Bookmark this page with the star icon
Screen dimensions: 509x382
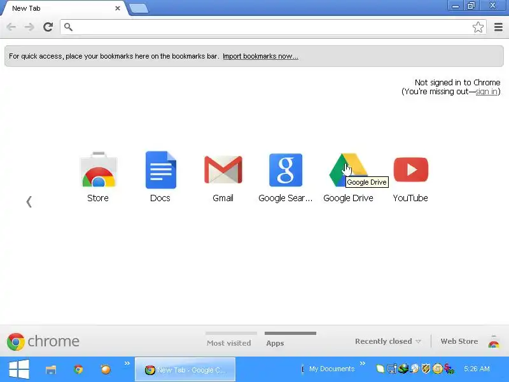(x=478, y=27)
